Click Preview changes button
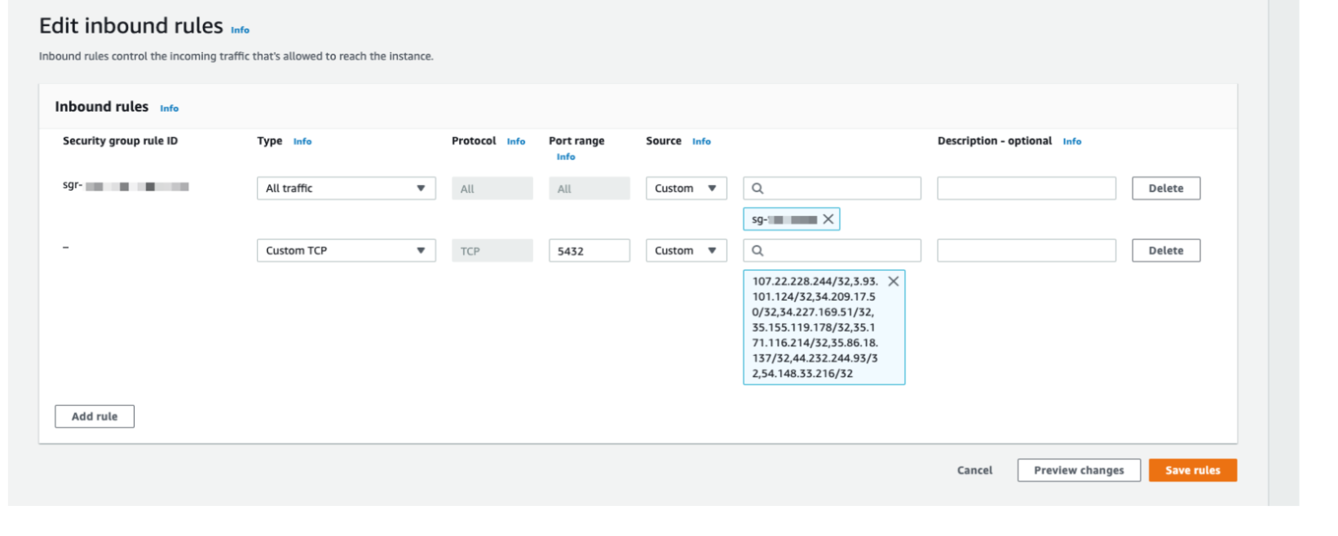The image size is (1338, 536). pyautogui.click(x=1079, y=470)
